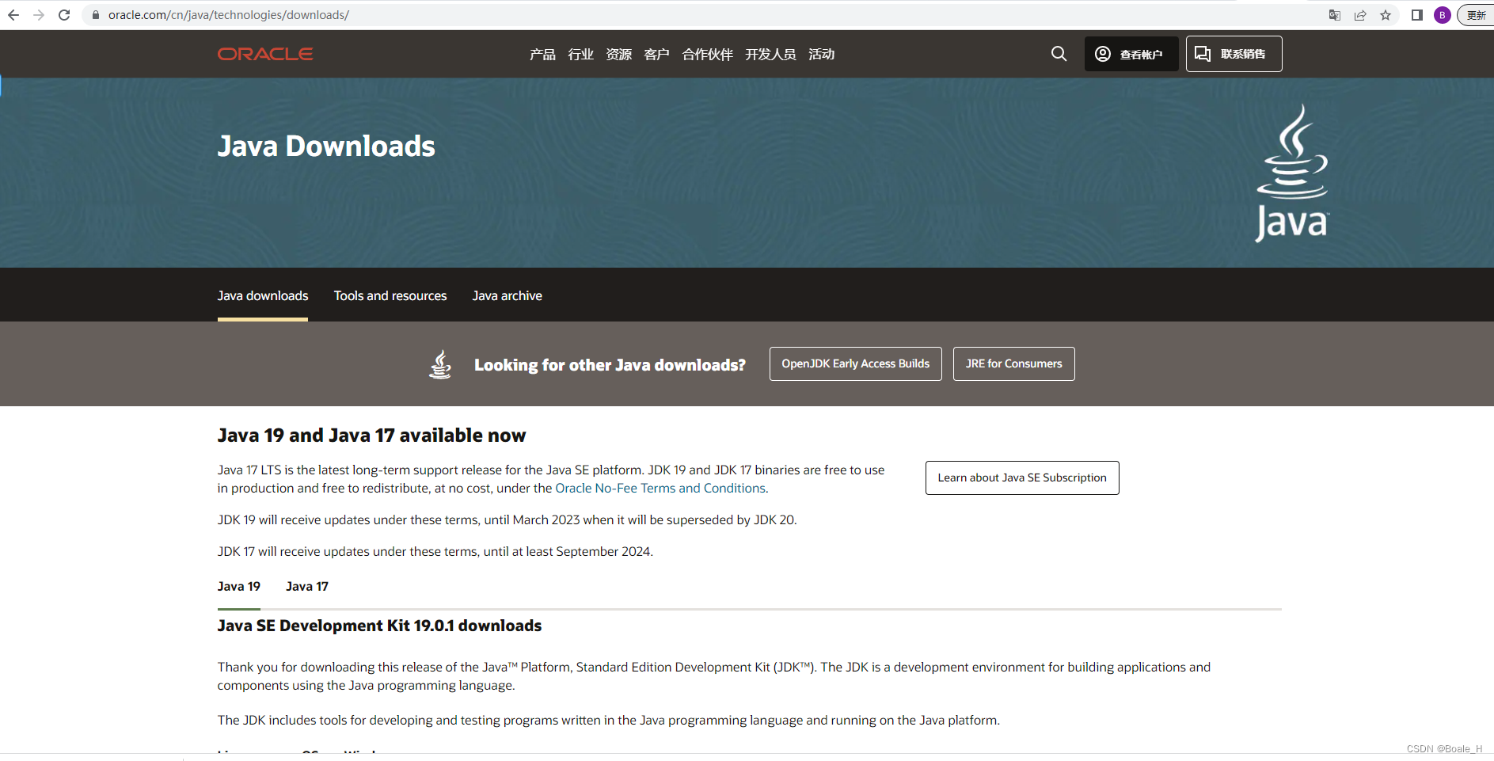Open the purple profile avatar
The width and height of the screenshot is (1494, 761).
pyautogui.click(x=1443, y=15)
